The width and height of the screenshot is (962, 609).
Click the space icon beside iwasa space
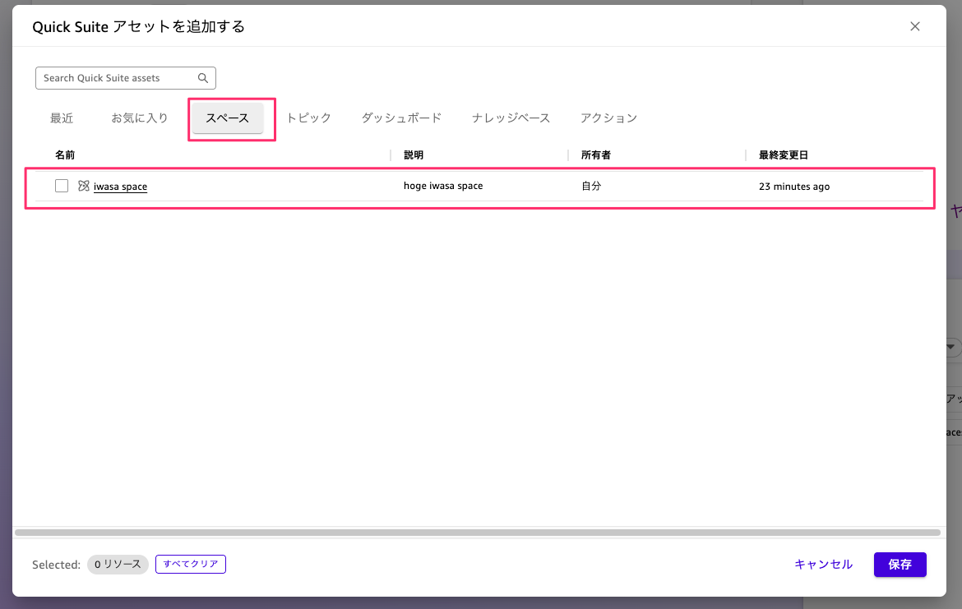tap(83, 187)
